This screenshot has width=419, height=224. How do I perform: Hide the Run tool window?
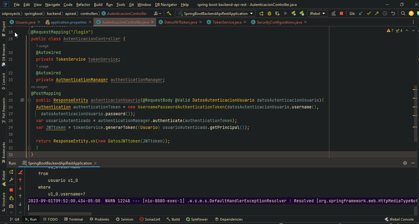[413, 163]
